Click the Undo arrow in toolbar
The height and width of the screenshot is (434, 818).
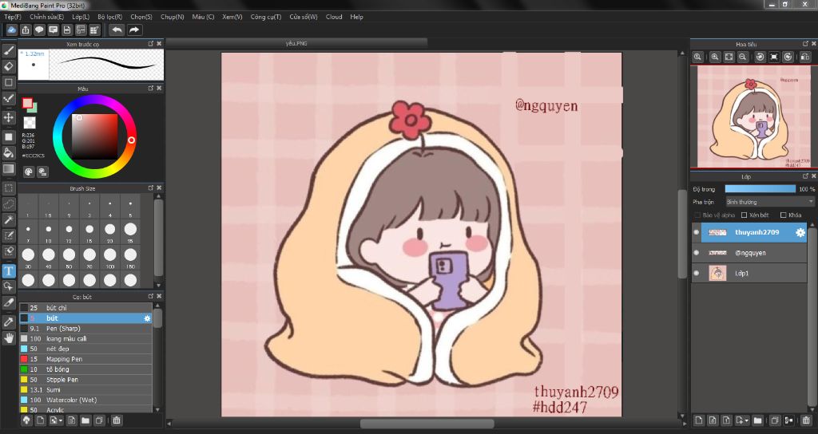[117, 30]
